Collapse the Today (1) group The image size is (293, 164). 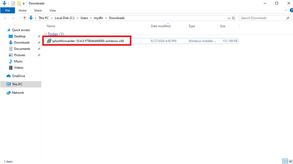pyautogui.click(x=45, y=34)
